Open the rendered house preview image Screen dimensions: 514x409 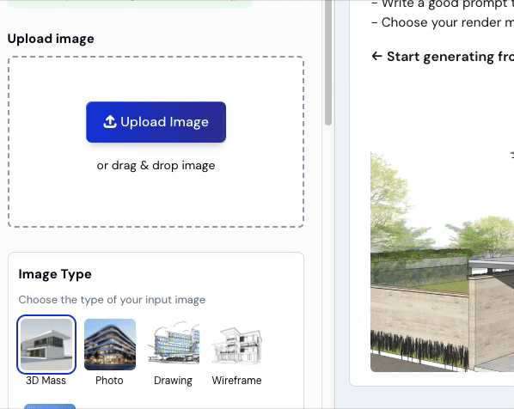442,261
